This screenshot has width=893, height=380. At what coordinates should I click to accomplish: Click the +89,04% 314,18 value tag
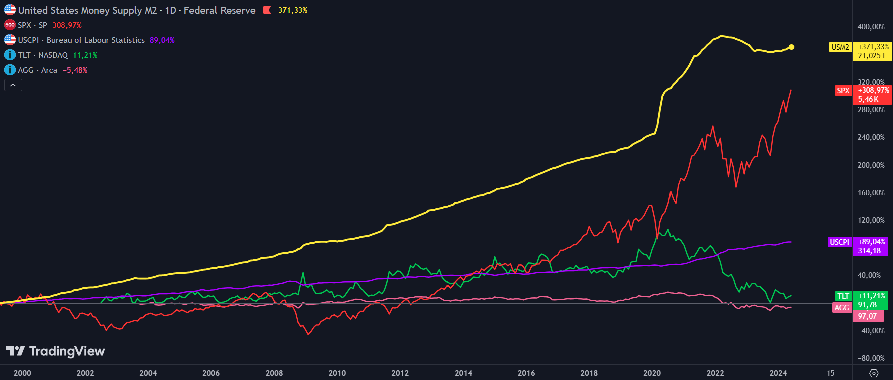click(x=870, y=246)
